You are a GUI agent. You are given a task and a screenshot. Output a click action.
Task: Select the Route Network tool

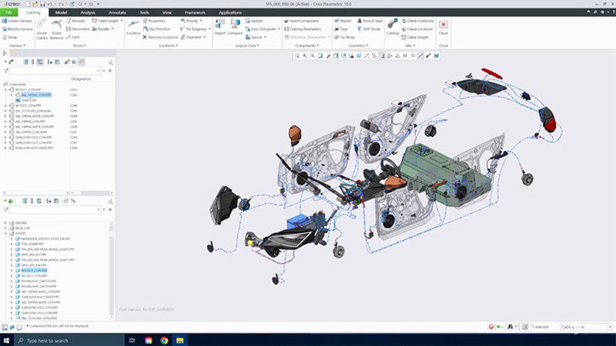pos(56,29)
